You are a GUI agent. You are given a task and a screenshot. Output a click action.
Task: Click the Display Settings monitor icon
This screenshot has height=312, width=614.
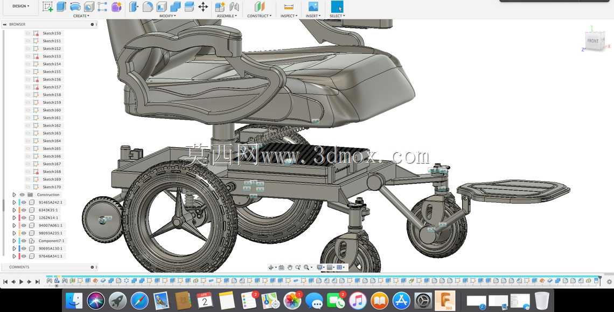pos(320,267)
